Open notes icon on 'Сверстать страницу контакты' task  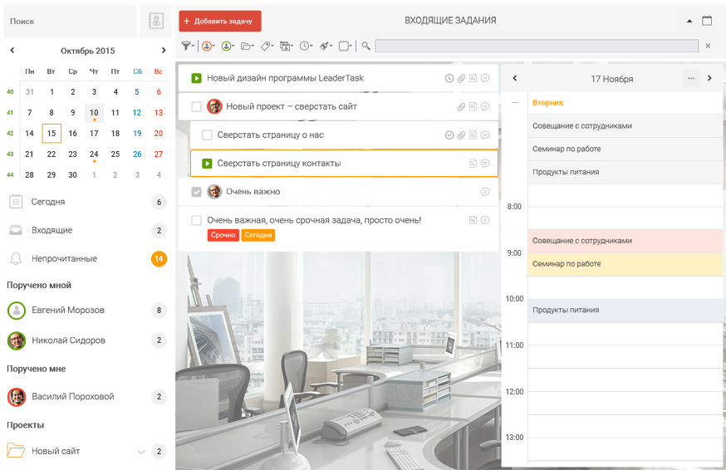(473, 164)
